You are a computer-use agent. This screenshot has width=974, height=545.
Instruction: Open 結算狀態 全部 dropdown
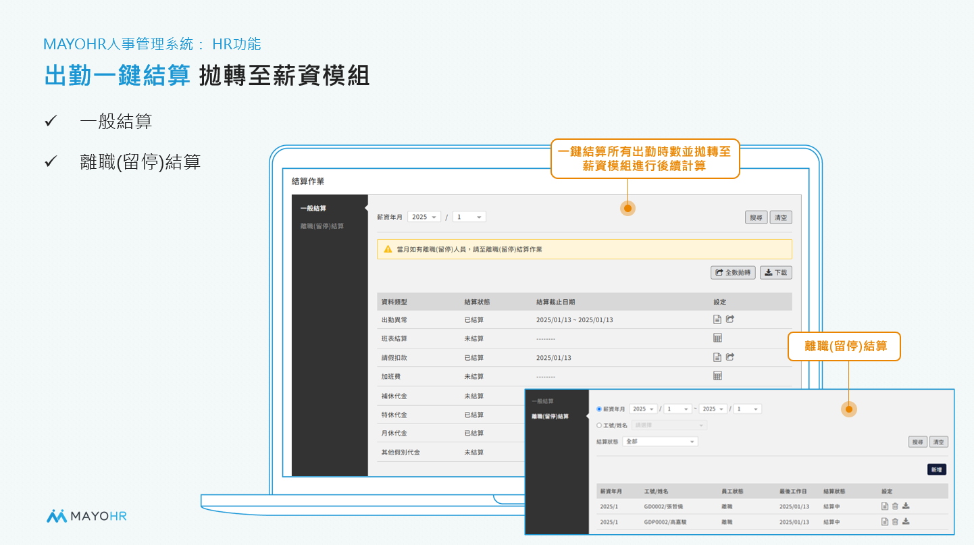661,442
